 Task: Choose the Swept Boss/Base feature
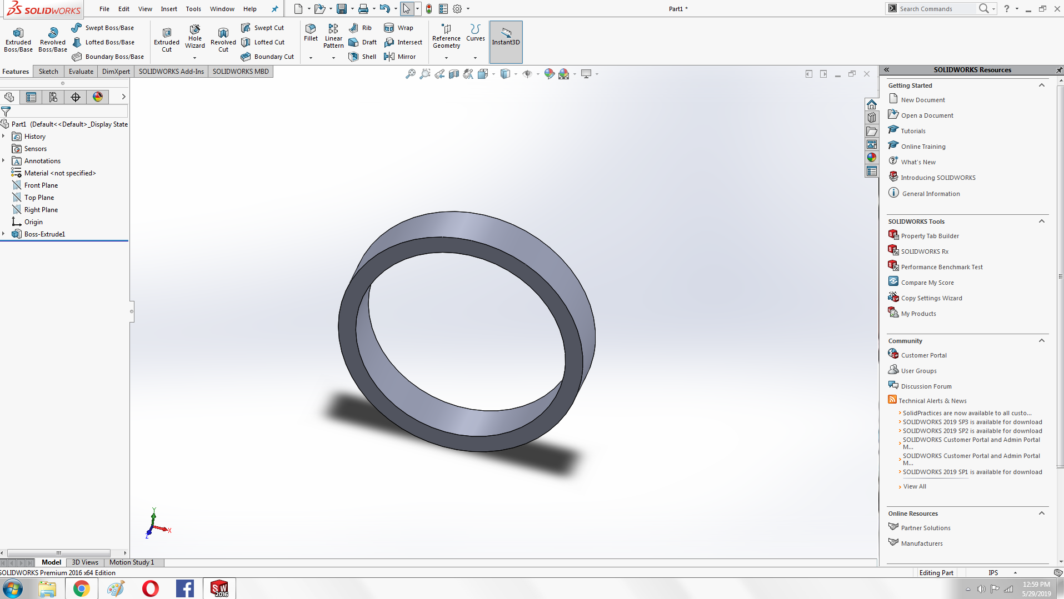click(103, 28)
